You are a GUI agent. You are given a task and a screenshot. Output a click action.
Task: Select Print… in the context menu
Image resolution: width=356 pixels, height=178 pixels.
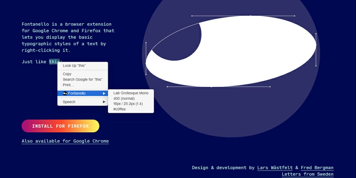point(83,85)
